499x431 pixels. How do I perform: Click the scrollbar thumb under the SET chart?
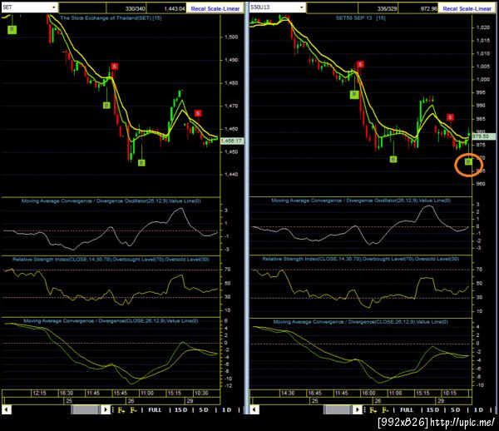click(86, 409)
